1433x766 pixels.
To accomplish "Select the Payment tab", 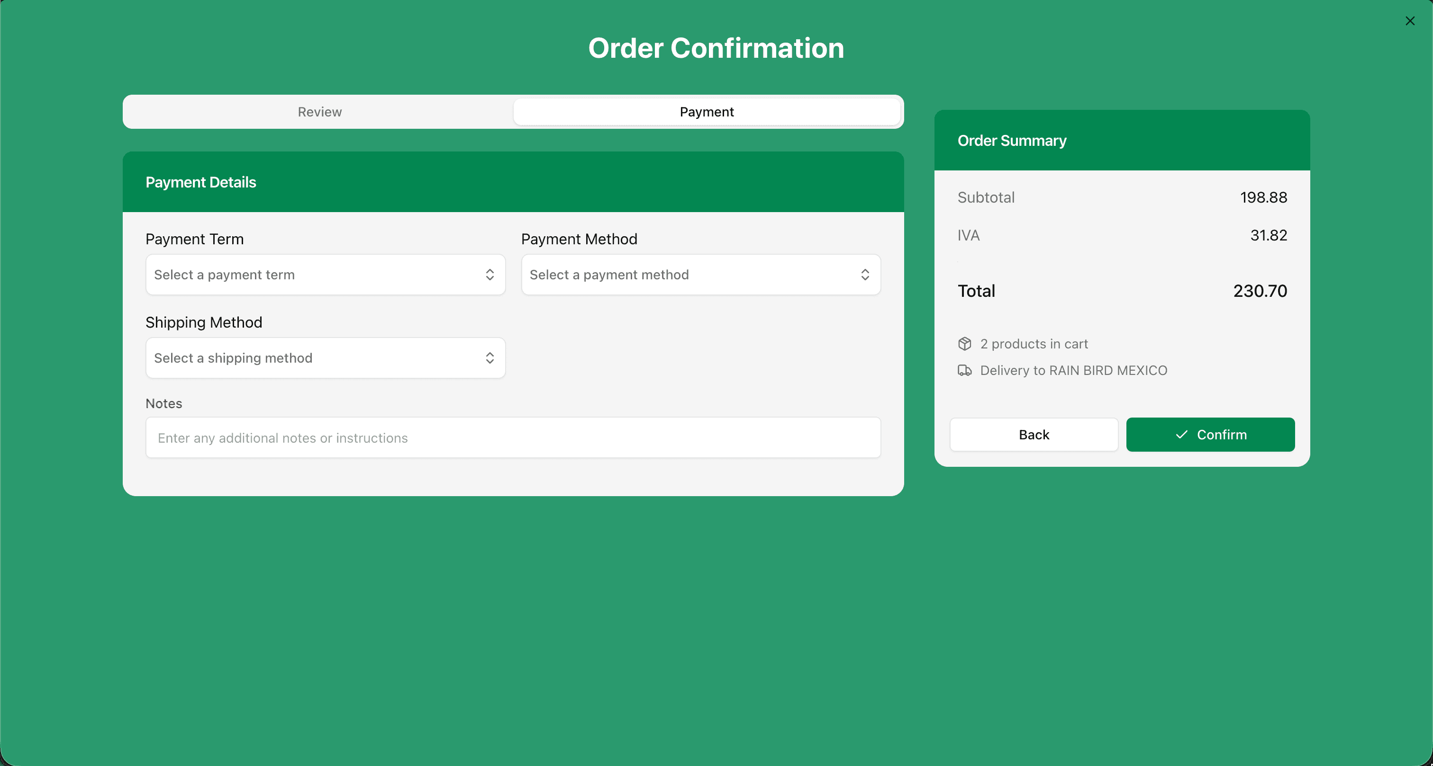I will (707, 112).
